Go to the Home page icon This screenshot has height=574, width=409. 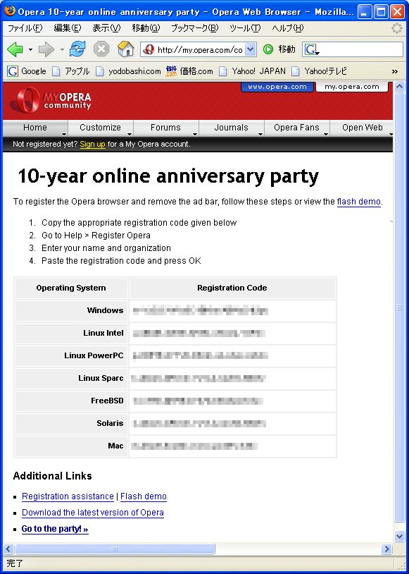tap(126, 49)
